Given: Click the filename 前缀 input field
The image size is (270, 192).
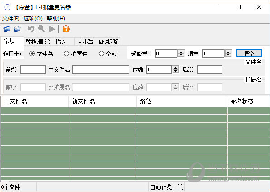Looking at the screenshot, I should (x=33, y=69).
